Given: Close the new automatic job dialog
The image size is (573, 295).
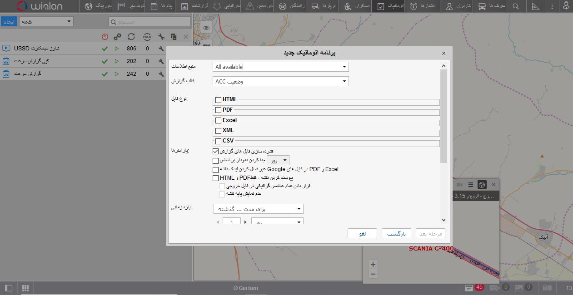Looking at the screenshot, I should pyautogui.click(x=444, y=53).
